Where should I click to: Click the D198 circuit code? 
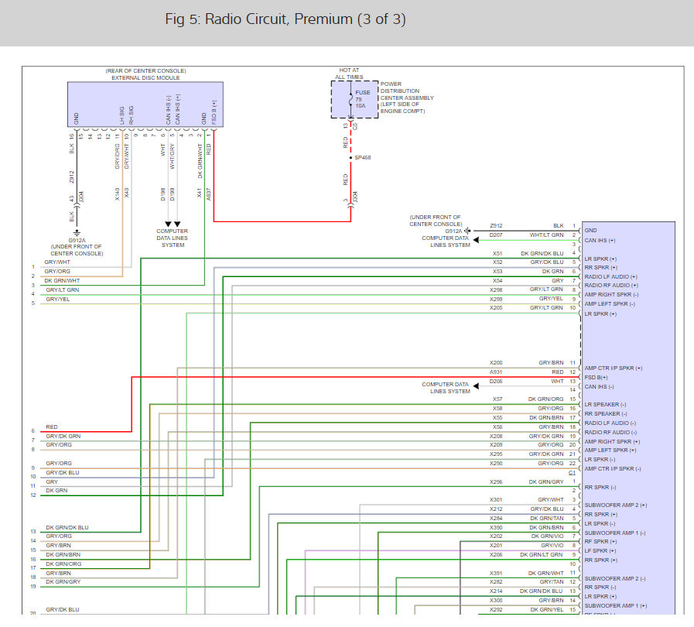click(163, 194)
